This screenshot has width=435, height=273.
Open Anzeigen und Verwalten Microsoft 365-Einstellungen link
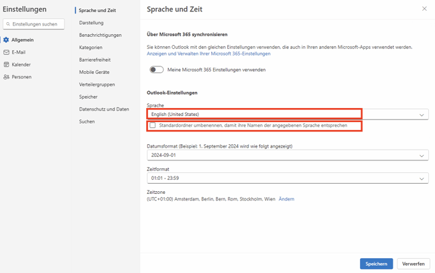click(208, 54)
